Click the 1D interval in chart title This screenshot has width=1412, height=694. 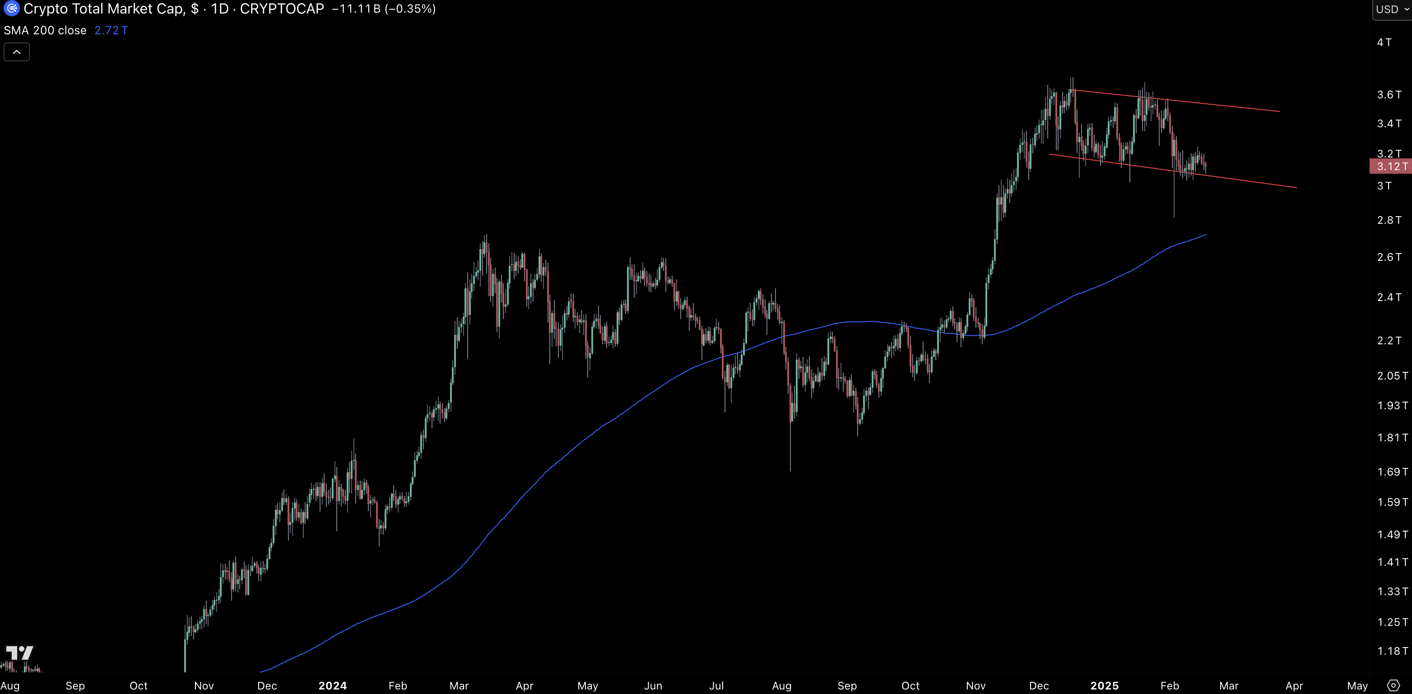pyautogui.click(x=219, y=9)
